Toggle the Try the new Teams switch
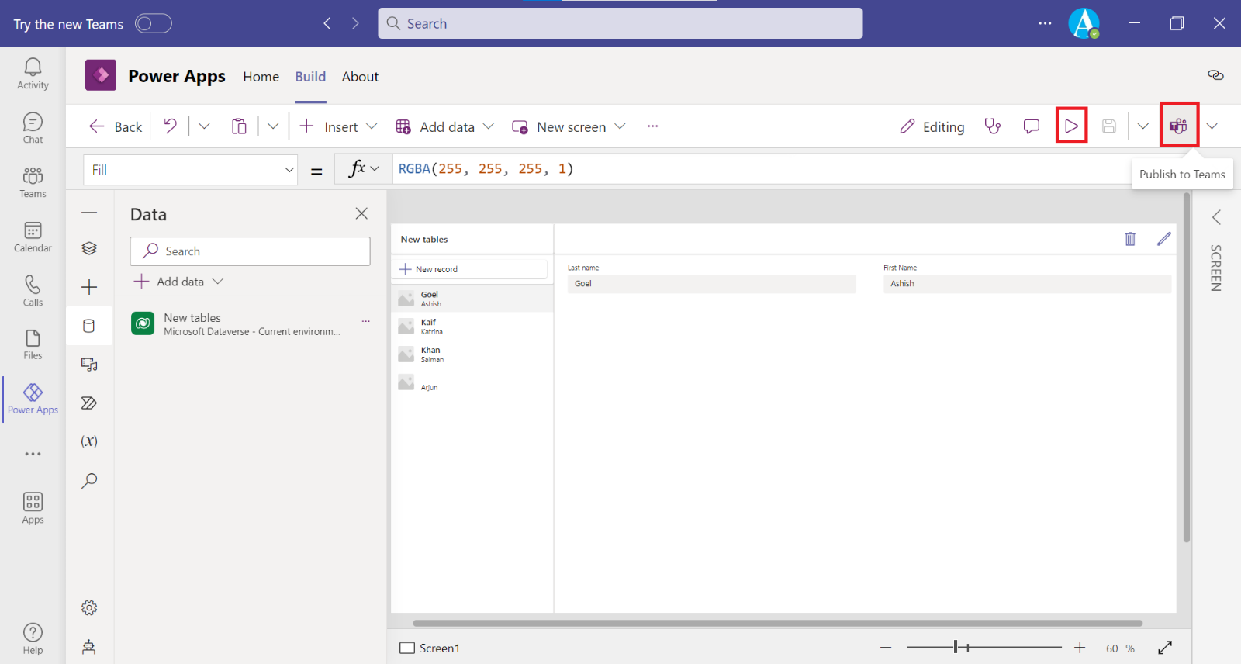The image size is (1241, 664). tap(153, 24)
